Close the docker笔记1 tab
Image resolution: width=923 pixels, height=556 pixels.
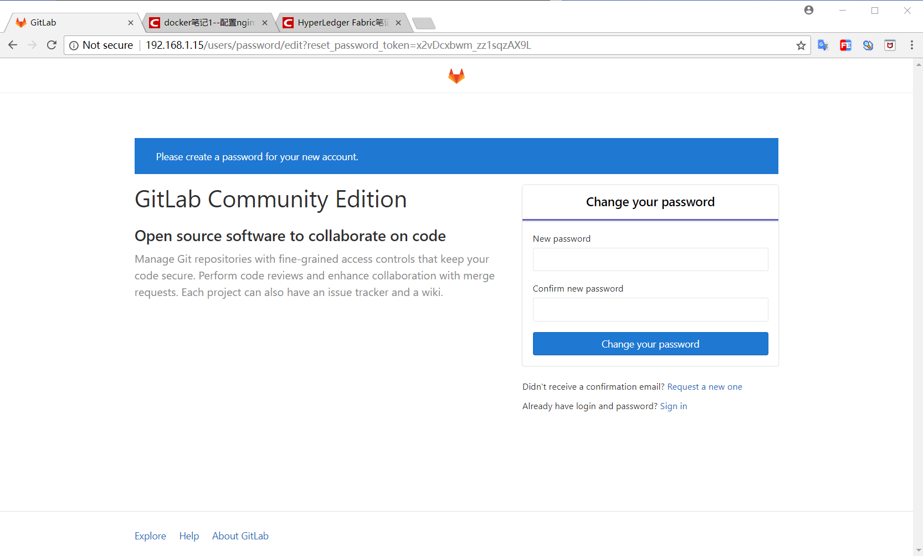265,23
